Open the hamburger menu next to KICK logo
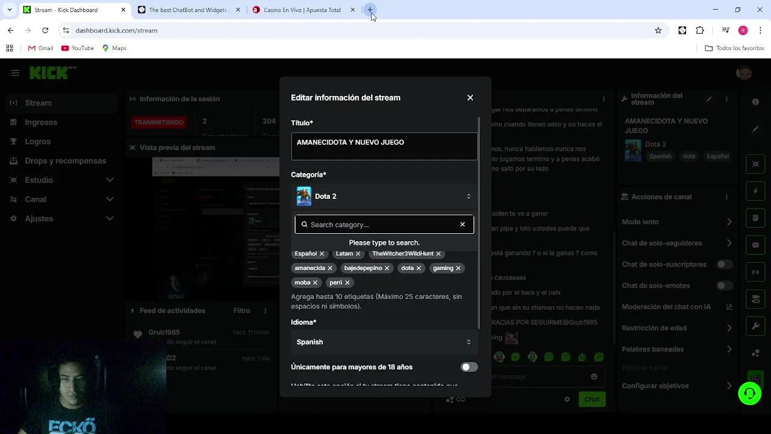 pyautogui.click(x=15, y=73)
